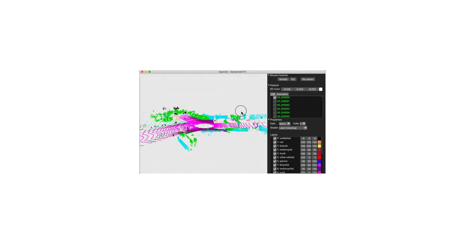Toggle the 7: bicyclist label checkbox
Screen dimensions: 465x244
275,165
